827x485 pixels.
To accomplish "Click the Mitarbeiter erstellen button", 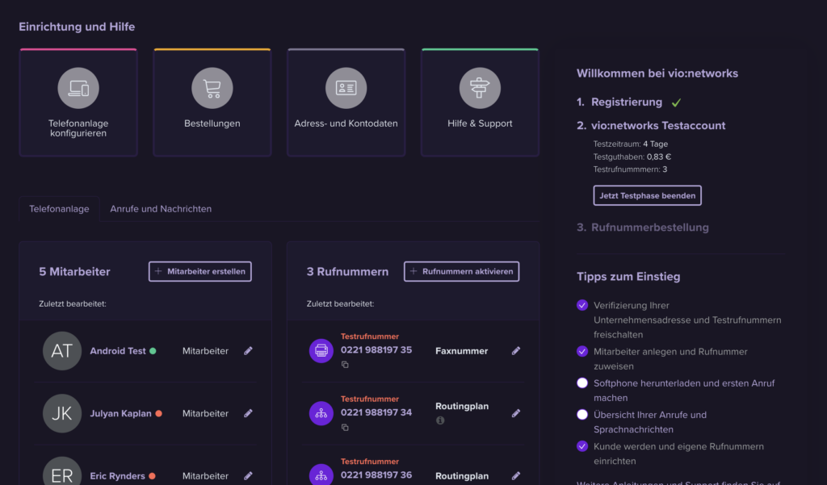I will [x=199, y=271].
